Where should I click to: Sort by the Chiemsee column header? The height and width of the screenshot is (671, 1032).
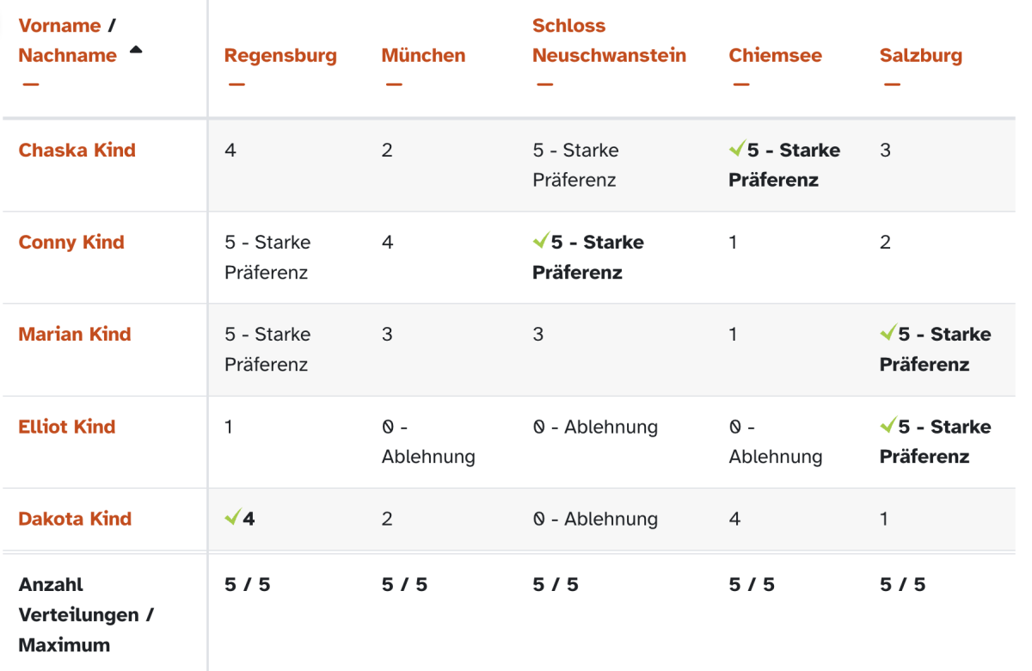coord(775,56)
